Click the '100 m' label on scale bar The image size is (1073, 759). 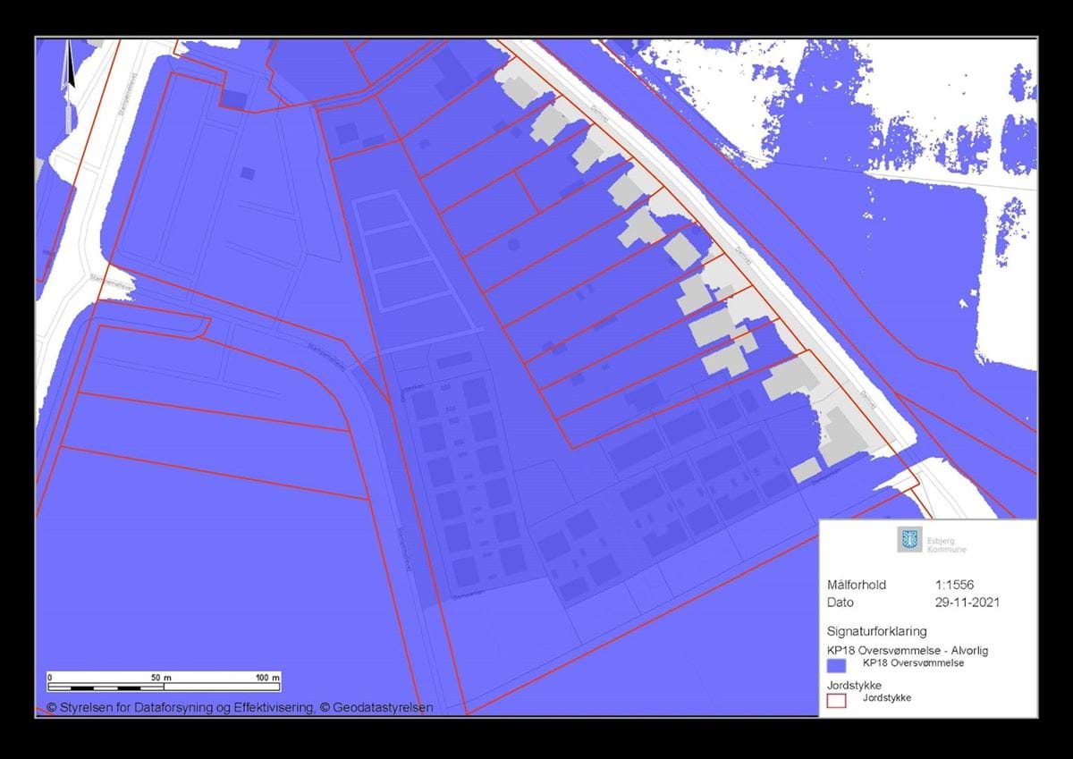click(267, 678)
